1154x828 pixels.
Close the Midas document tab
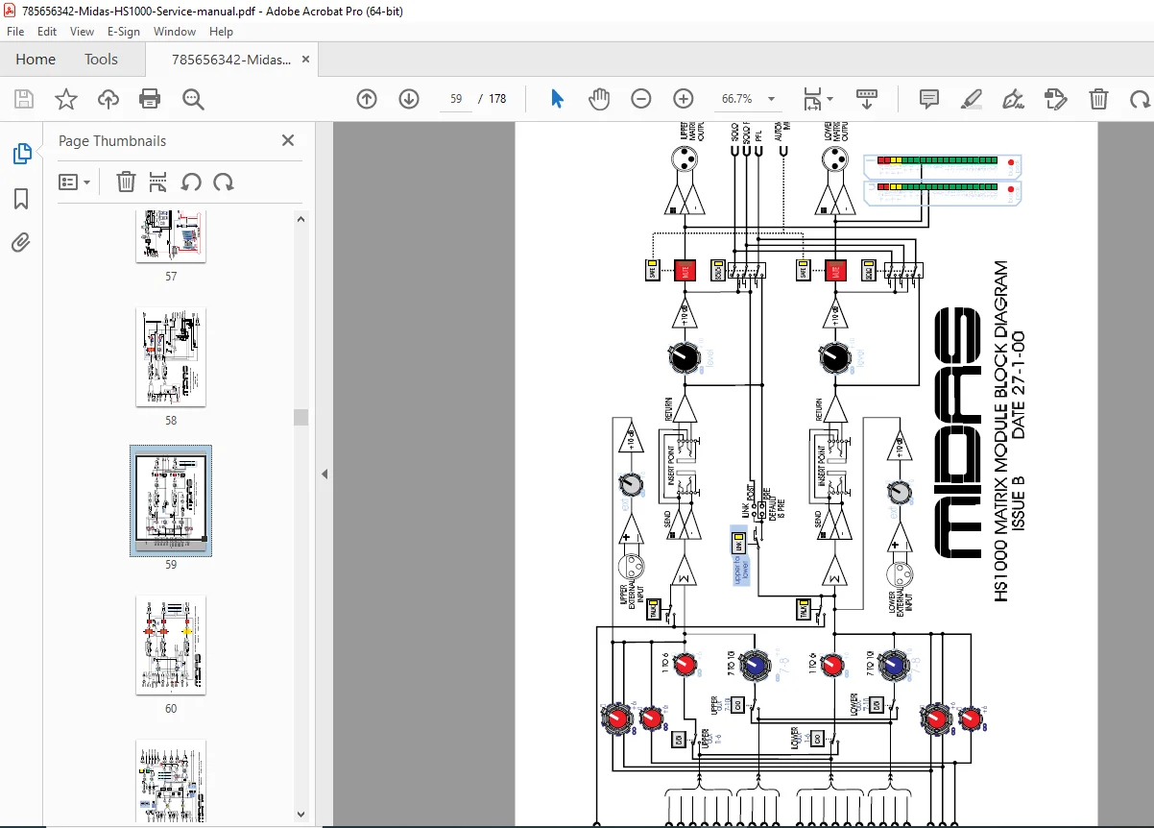tap(305, 60)
